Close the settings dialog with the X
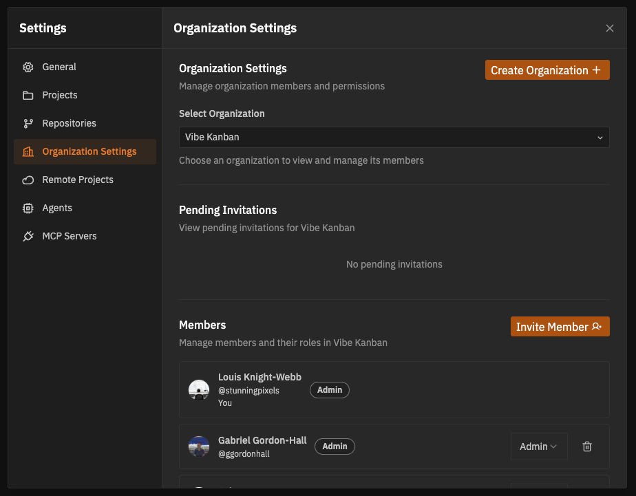Screen dimensions: 636x496 609,28
